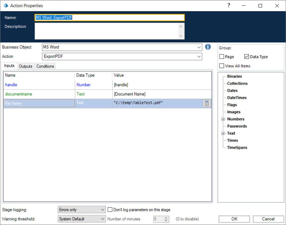
Task: Select the Collections item in data tree
Action: coord(237,83)
